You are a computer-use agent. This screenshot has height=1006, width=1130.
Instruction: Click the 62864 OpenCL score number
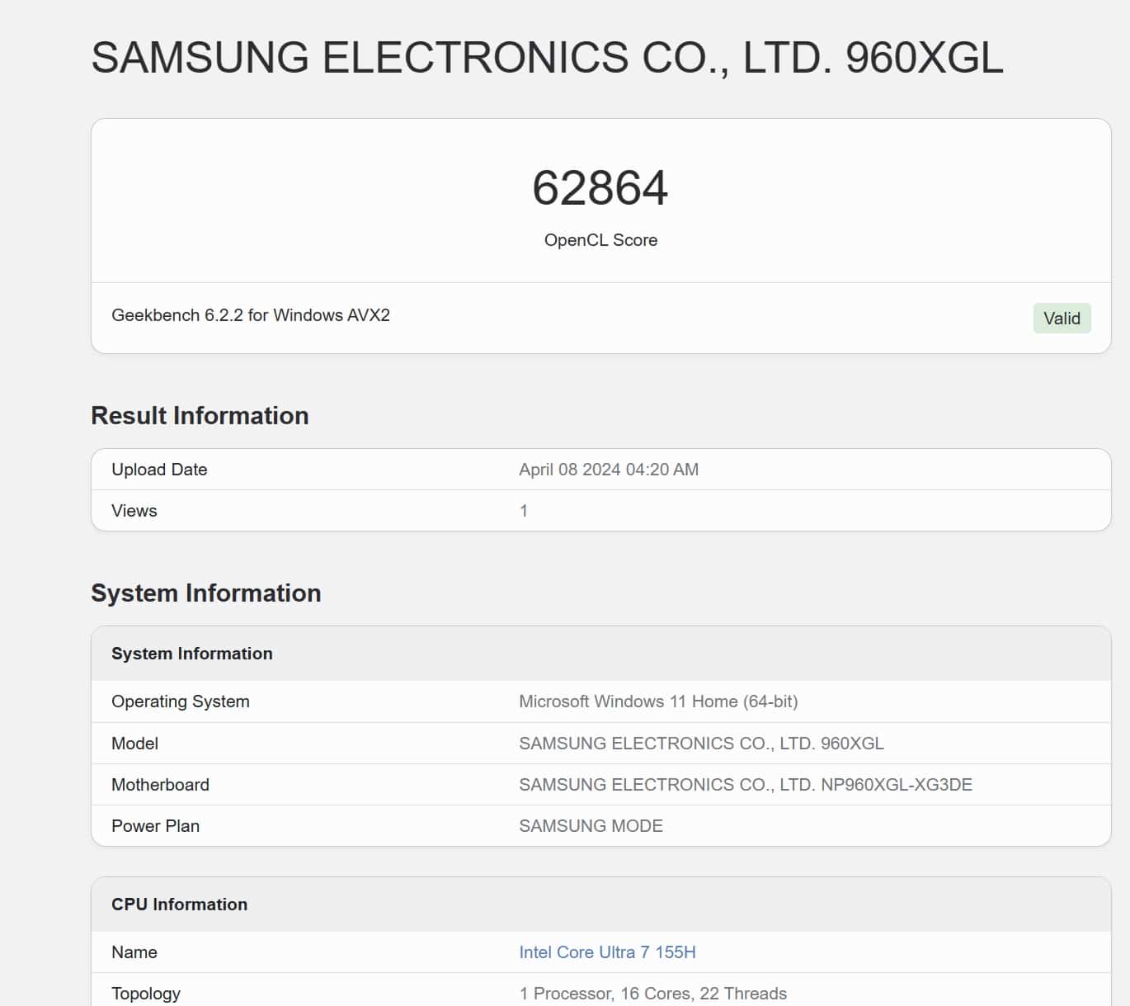pos(600,188)
